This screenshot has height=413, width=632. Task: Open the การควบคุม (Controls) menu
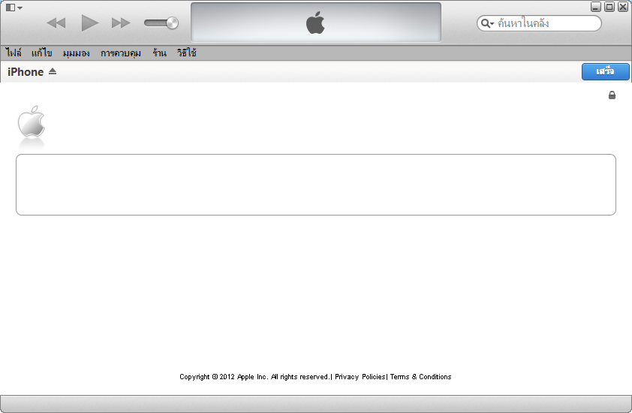121,53
